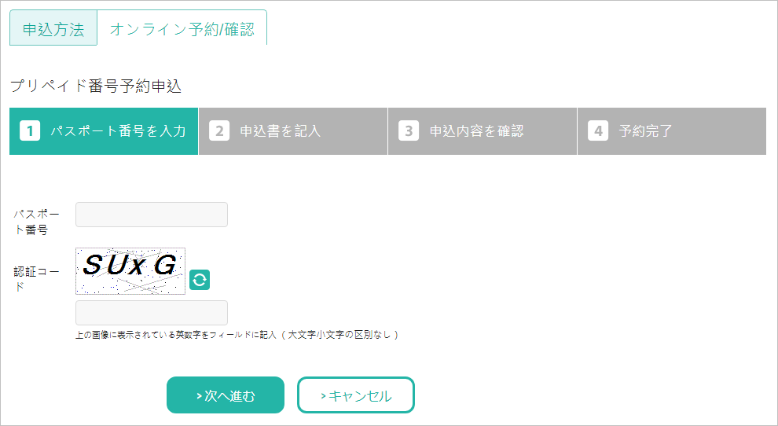Click the captcha hint text below field

point(237,335)
